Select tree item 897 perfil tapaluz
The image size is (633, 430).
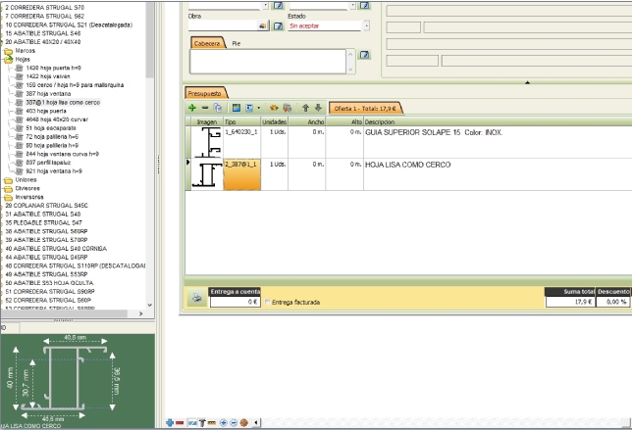pos(48,163)
